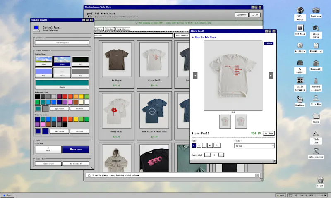Open the Bomb.cam camera desktop icon
The width and height of the screenshot is (331, 198).
(316, 12)
